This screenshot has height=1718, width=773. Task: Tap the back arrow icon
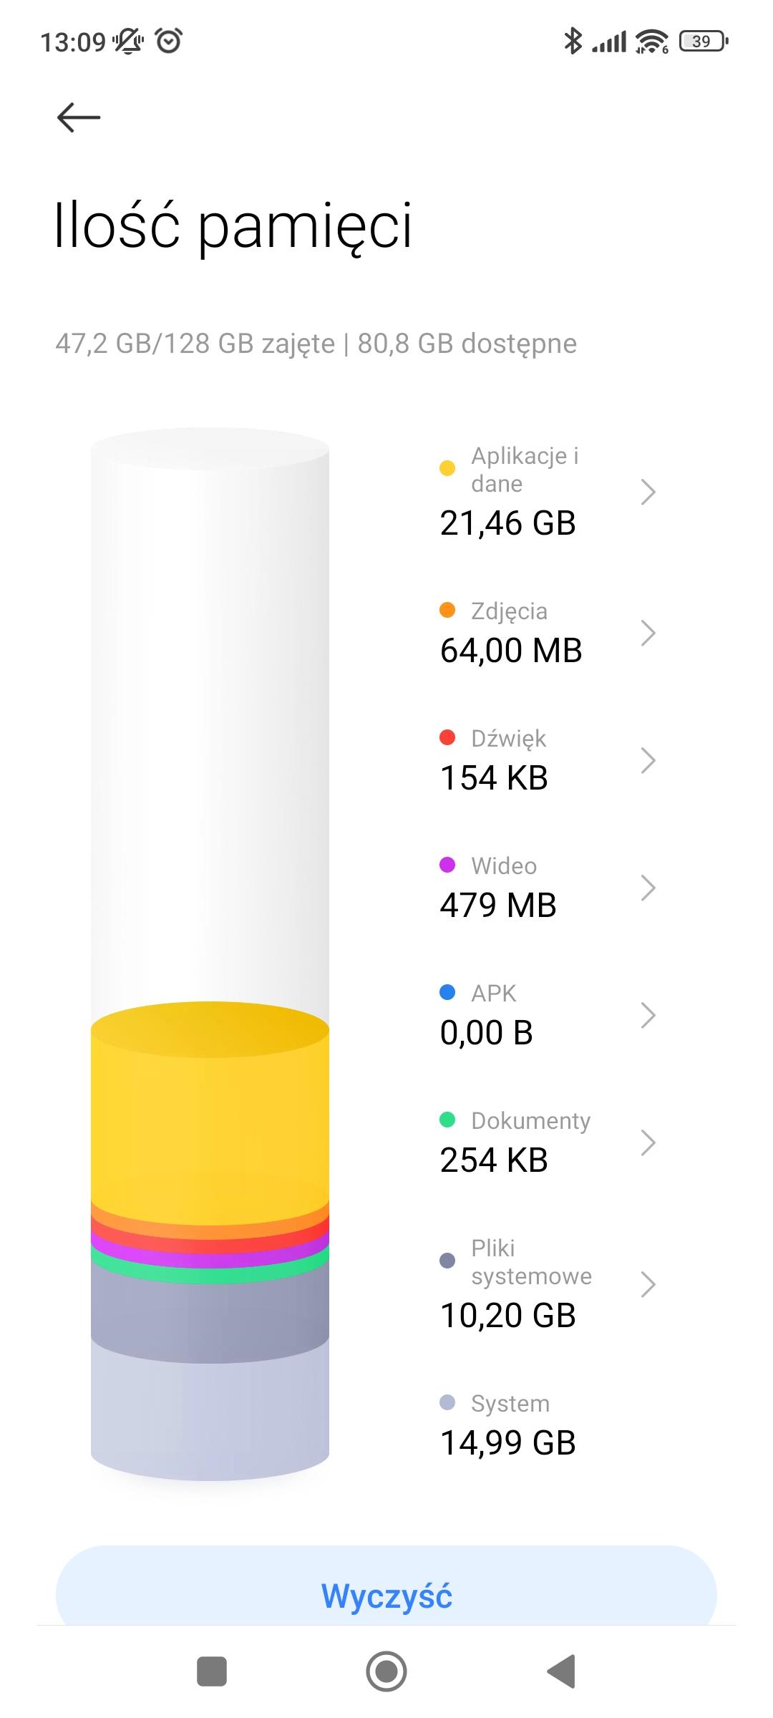point(79,117)
